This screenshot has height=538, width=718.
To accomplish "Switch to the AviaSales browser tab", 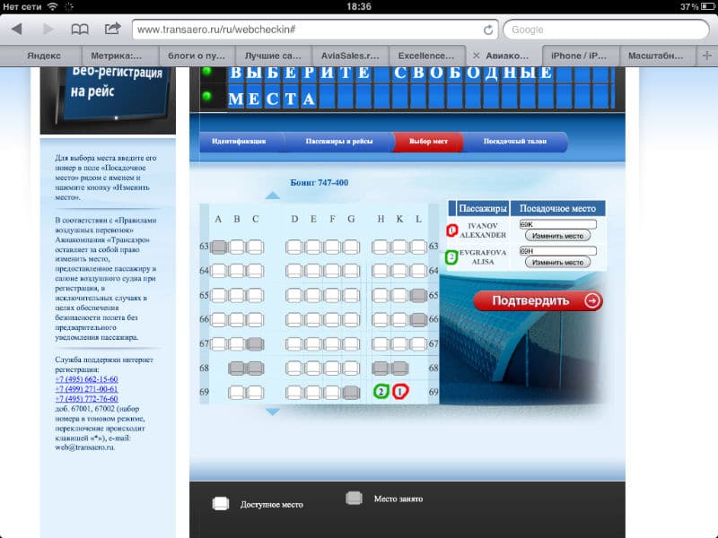I will pyautogui.click(x=350, y=55).
